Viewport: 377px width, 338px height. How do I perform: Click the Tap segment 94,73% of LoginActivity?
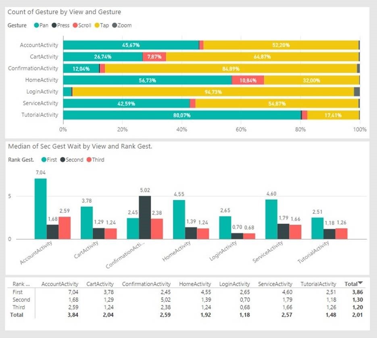point(213,92)
